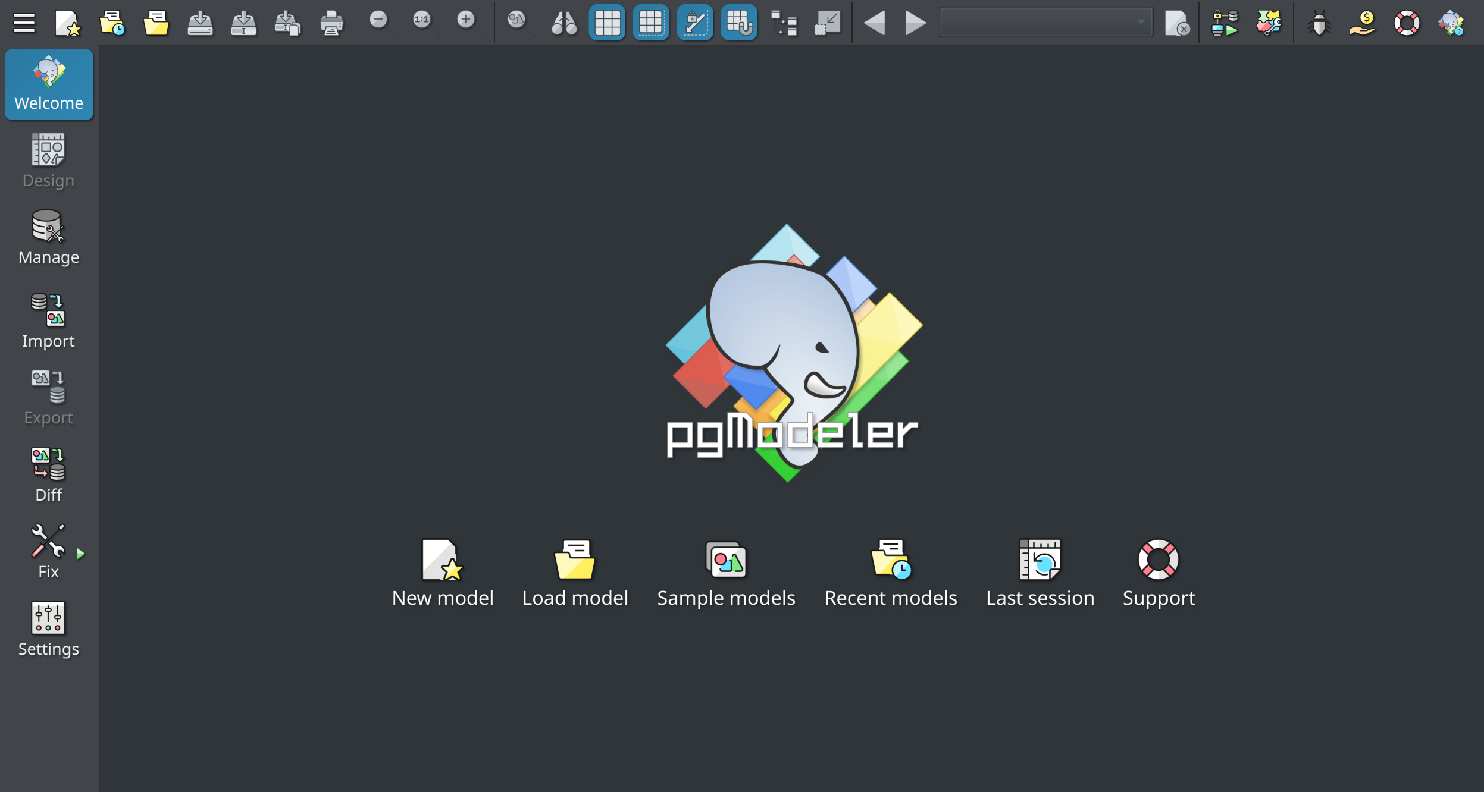This screenshot has height=792, width=1484.
Task: Open the About pgModeler elephant icon
Action: click(x=1451, y=23)
